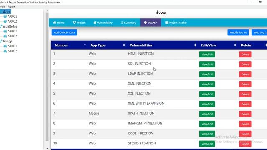The width and height of the screenshot is (267, 150).
Task: Select dvwa project in the tree
Action: pos(7,11)
